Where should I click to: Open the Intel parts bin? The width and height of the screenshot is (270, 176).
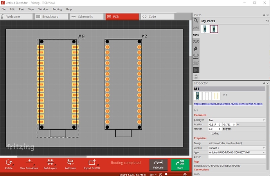(196, 63)
